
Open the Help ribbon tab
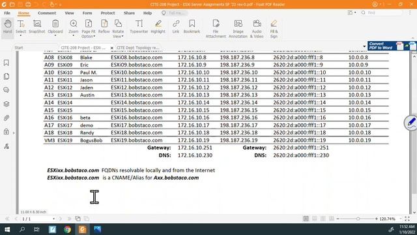(x=148, y=13)
